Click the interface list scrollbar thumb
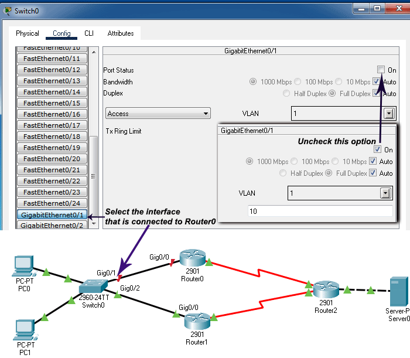The width and height of the screenshot is (410, 358). click(94, 177)
